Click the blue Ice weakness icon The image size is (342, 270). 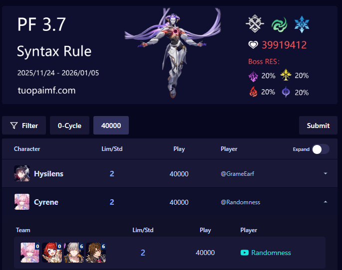tap(302, 24)
